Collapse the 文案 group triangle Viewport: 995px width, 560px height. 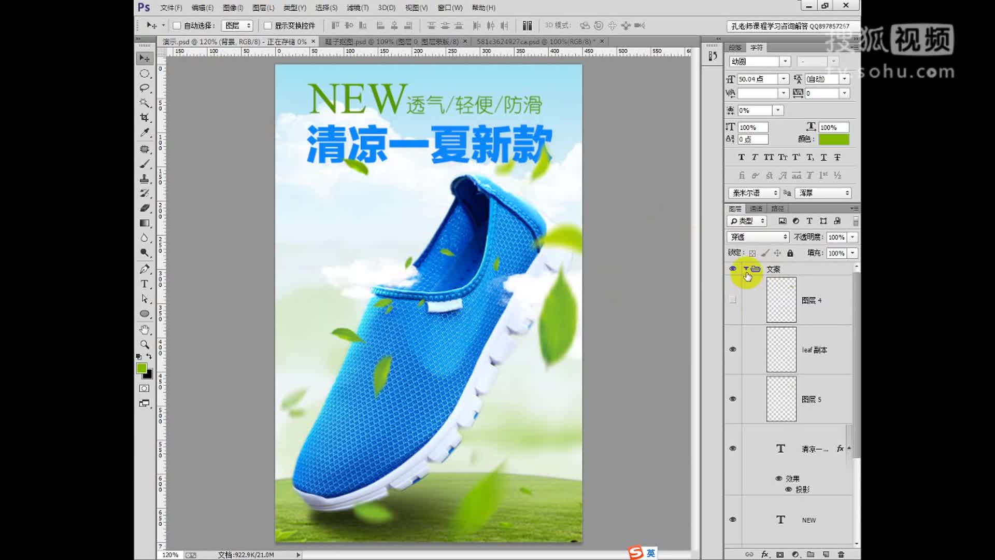tap(746, 269)
